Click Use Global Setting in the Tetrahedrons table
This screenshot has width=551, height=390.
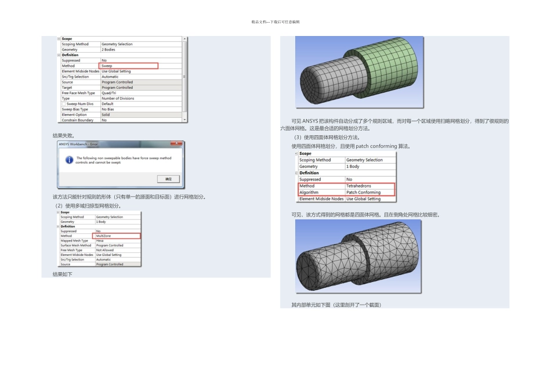pyautogui.click(x=363, y=199)
